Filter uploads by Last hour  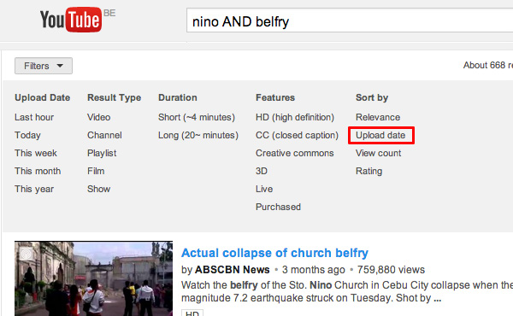[34, 117]
